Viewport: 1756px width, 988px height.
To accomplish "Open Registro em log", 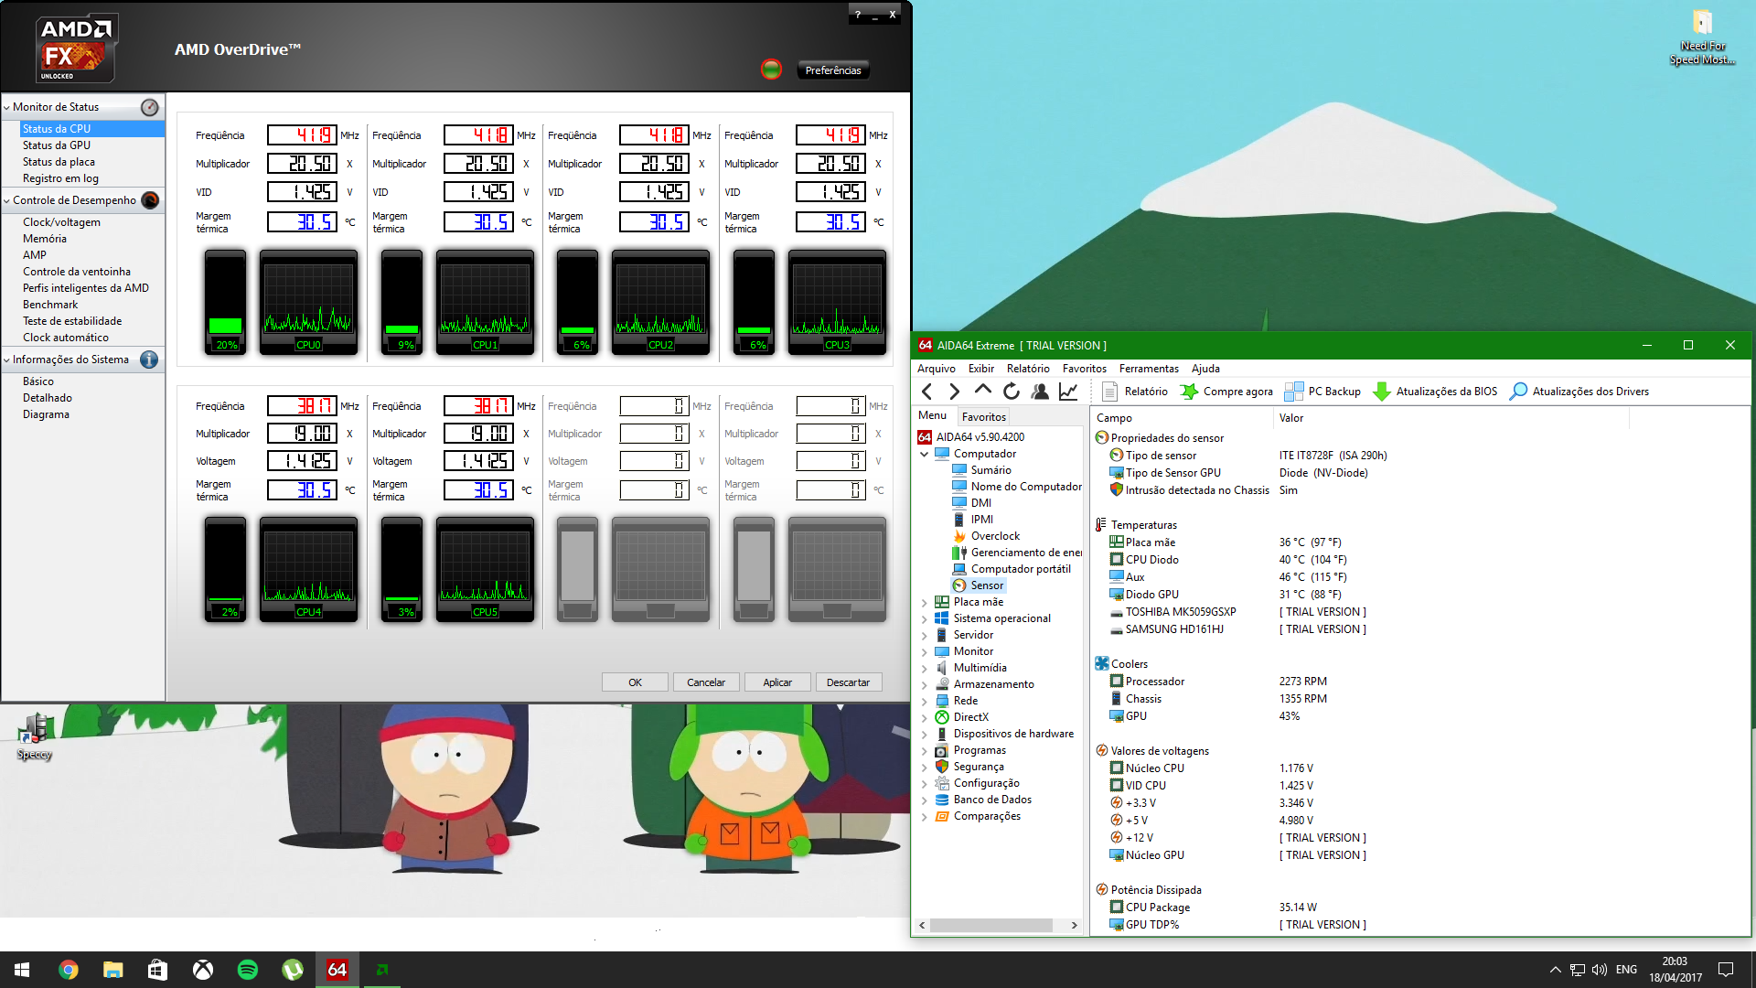I will 60,178.
